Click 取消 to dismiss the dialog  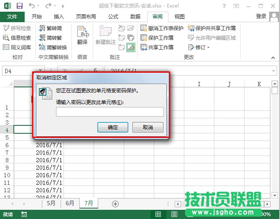click(x=148, y=127)
